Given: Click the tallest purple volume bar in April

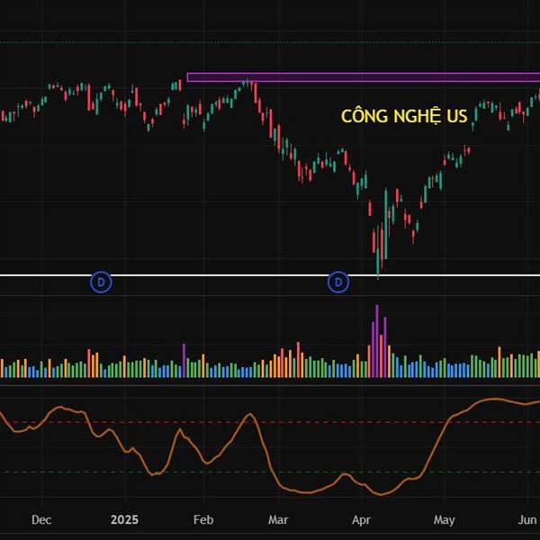Looking at the screenshot, I should (x=377, y=341).
